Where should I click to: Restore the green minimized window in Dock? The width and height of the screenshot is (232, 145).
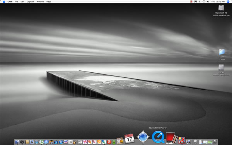[x=210, y=142]
